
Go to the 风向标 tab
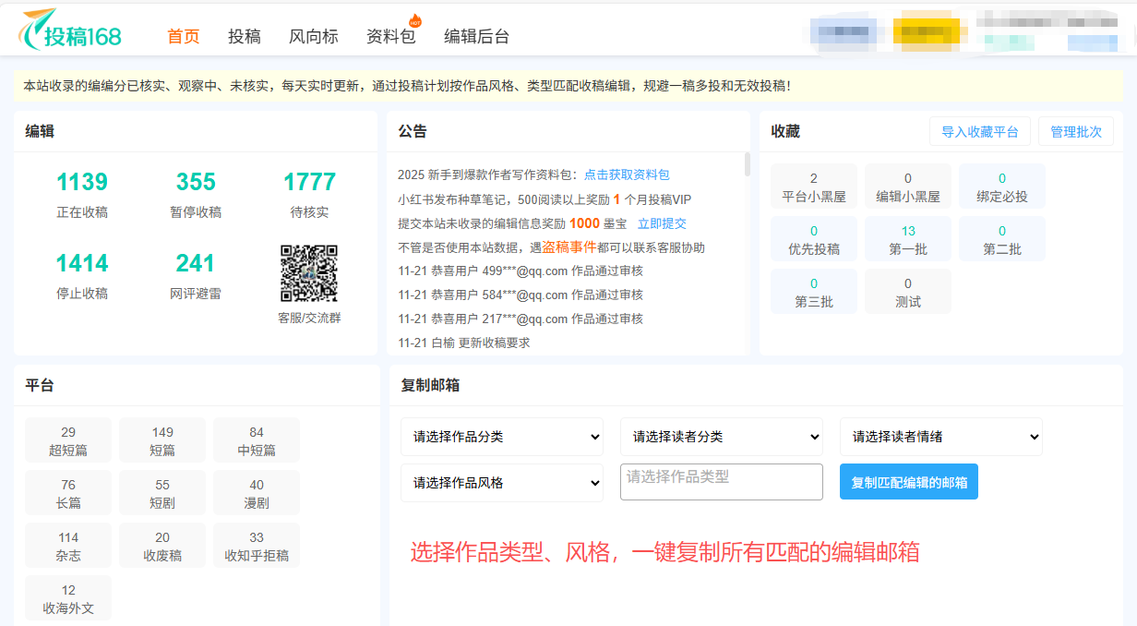click(314, 36)
